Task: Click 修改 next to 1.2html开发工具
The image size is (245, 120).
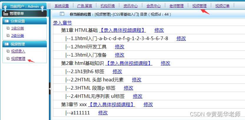Action: coord(120,47)
